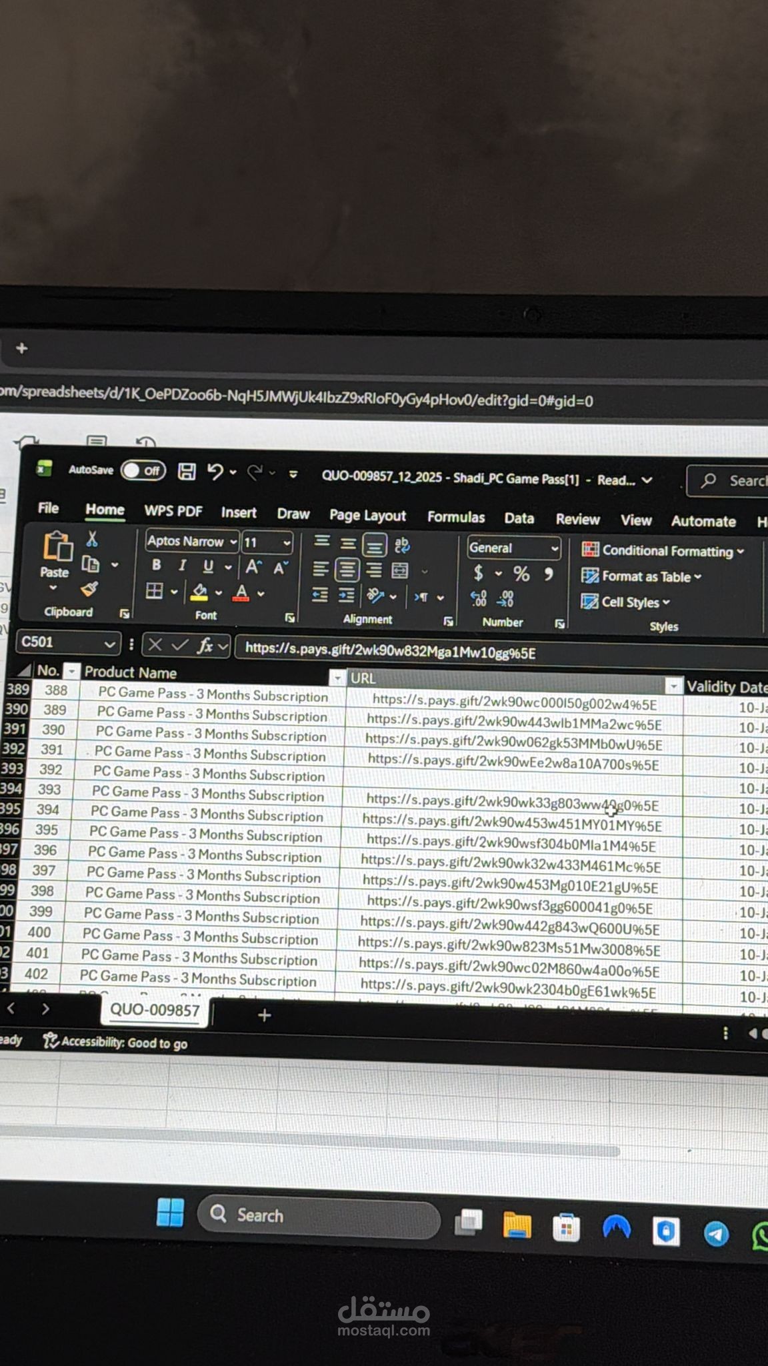Click the Align Right icon

pyautogui.click(x=374, y=570)
